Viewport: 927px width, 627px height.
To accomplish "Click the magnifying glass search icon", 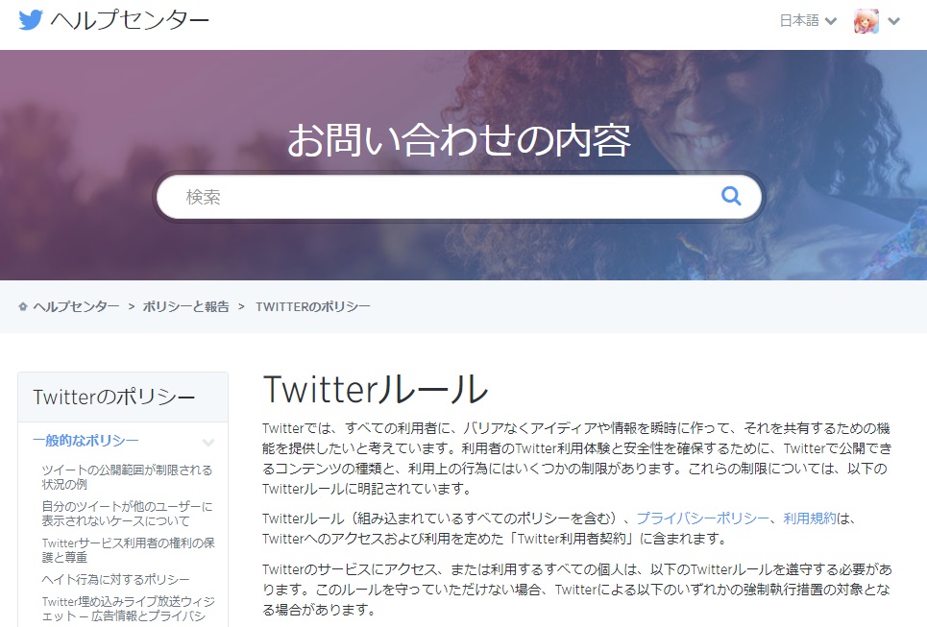I will [x=731, y=197].
